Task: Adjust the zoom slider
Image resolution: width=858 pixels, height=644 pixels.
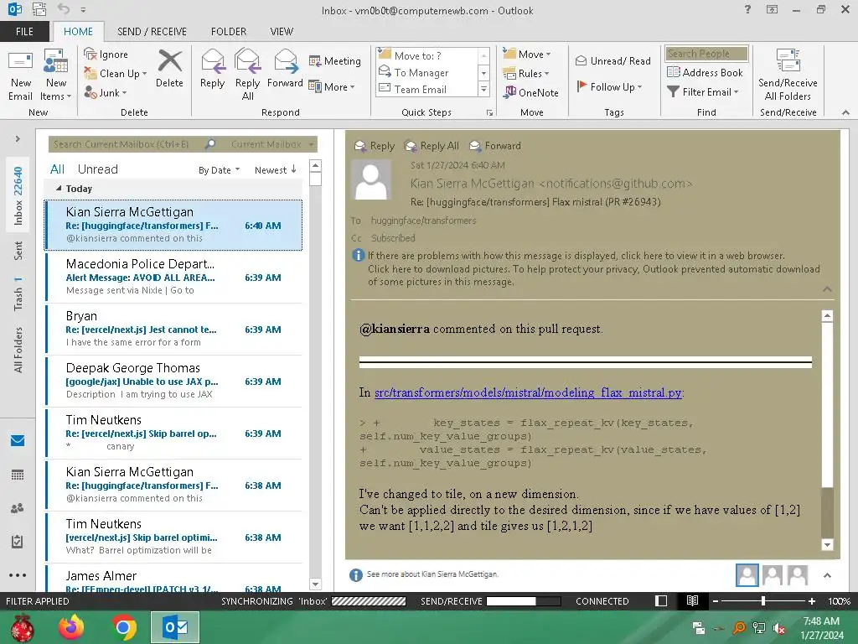Action: tap(762, 600)
